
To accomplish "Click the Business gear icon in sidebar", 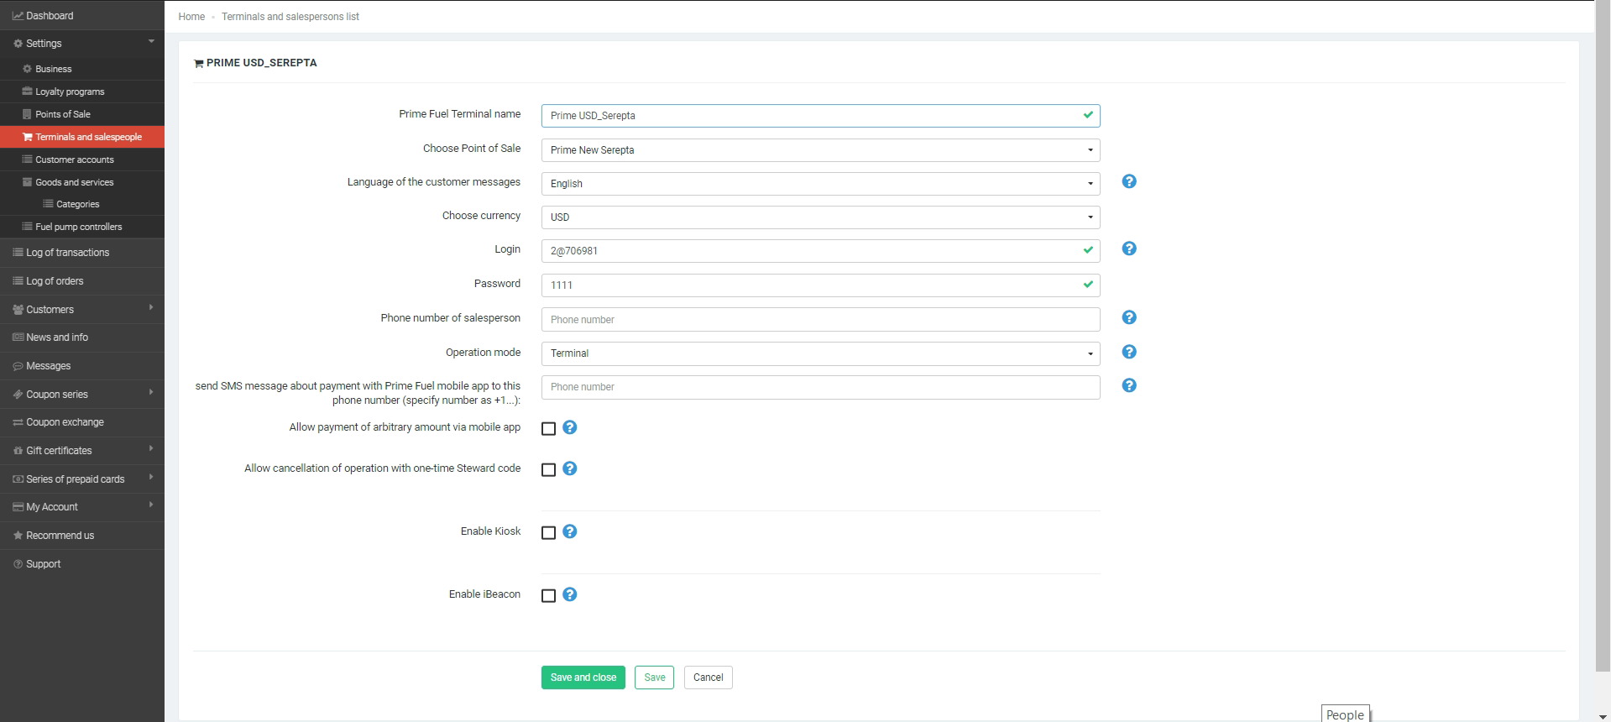I will coord(27,69).
